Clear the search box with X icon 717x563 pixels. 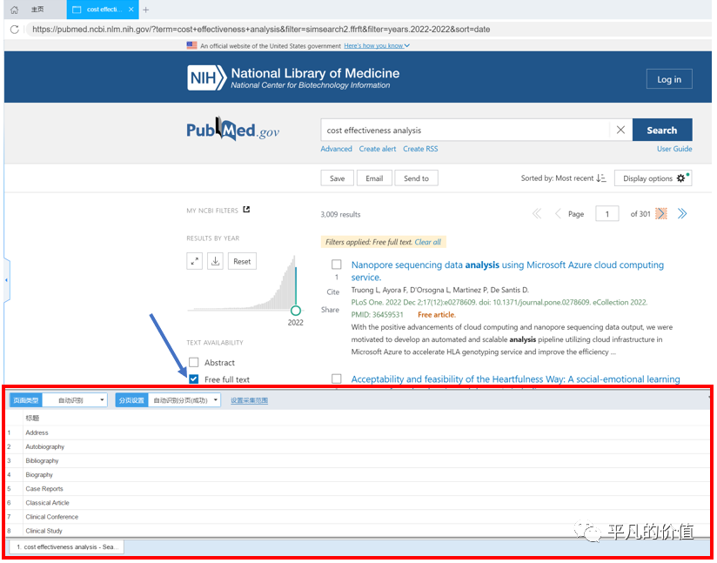coord(620,131)
